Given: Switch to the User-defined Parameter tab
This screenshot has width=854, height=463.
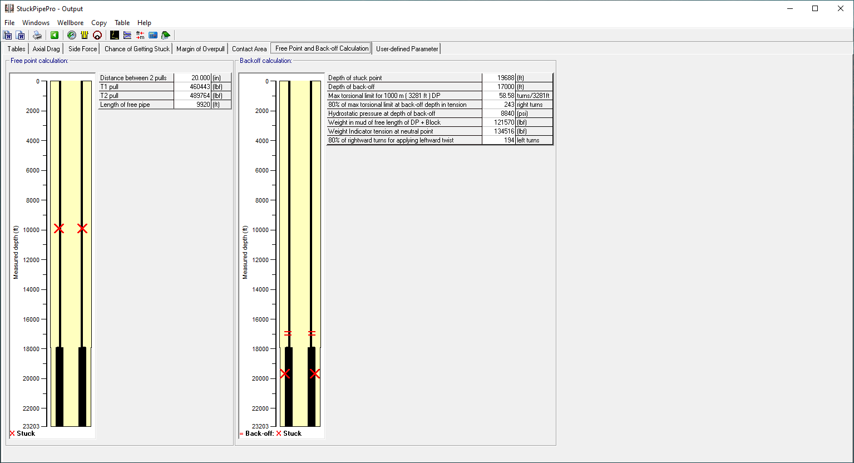Looking at the screenshot, I should pyautogui.click(x=407, y=49).
